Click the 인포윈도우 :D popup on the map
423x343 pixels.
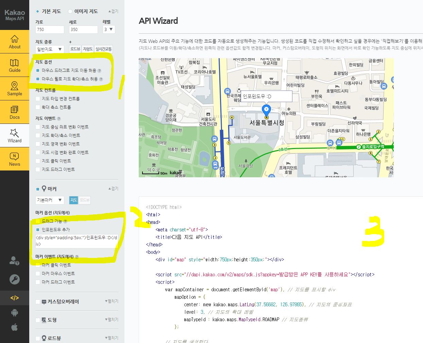point(266,96)
